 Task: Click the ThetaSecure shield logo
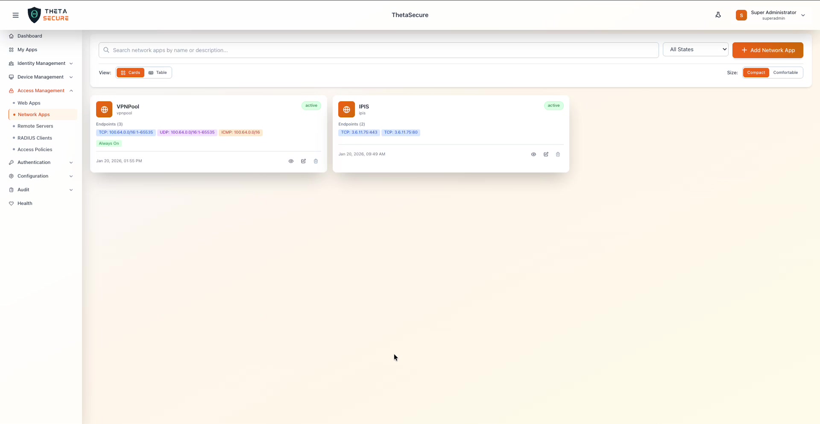coord(48,15)
